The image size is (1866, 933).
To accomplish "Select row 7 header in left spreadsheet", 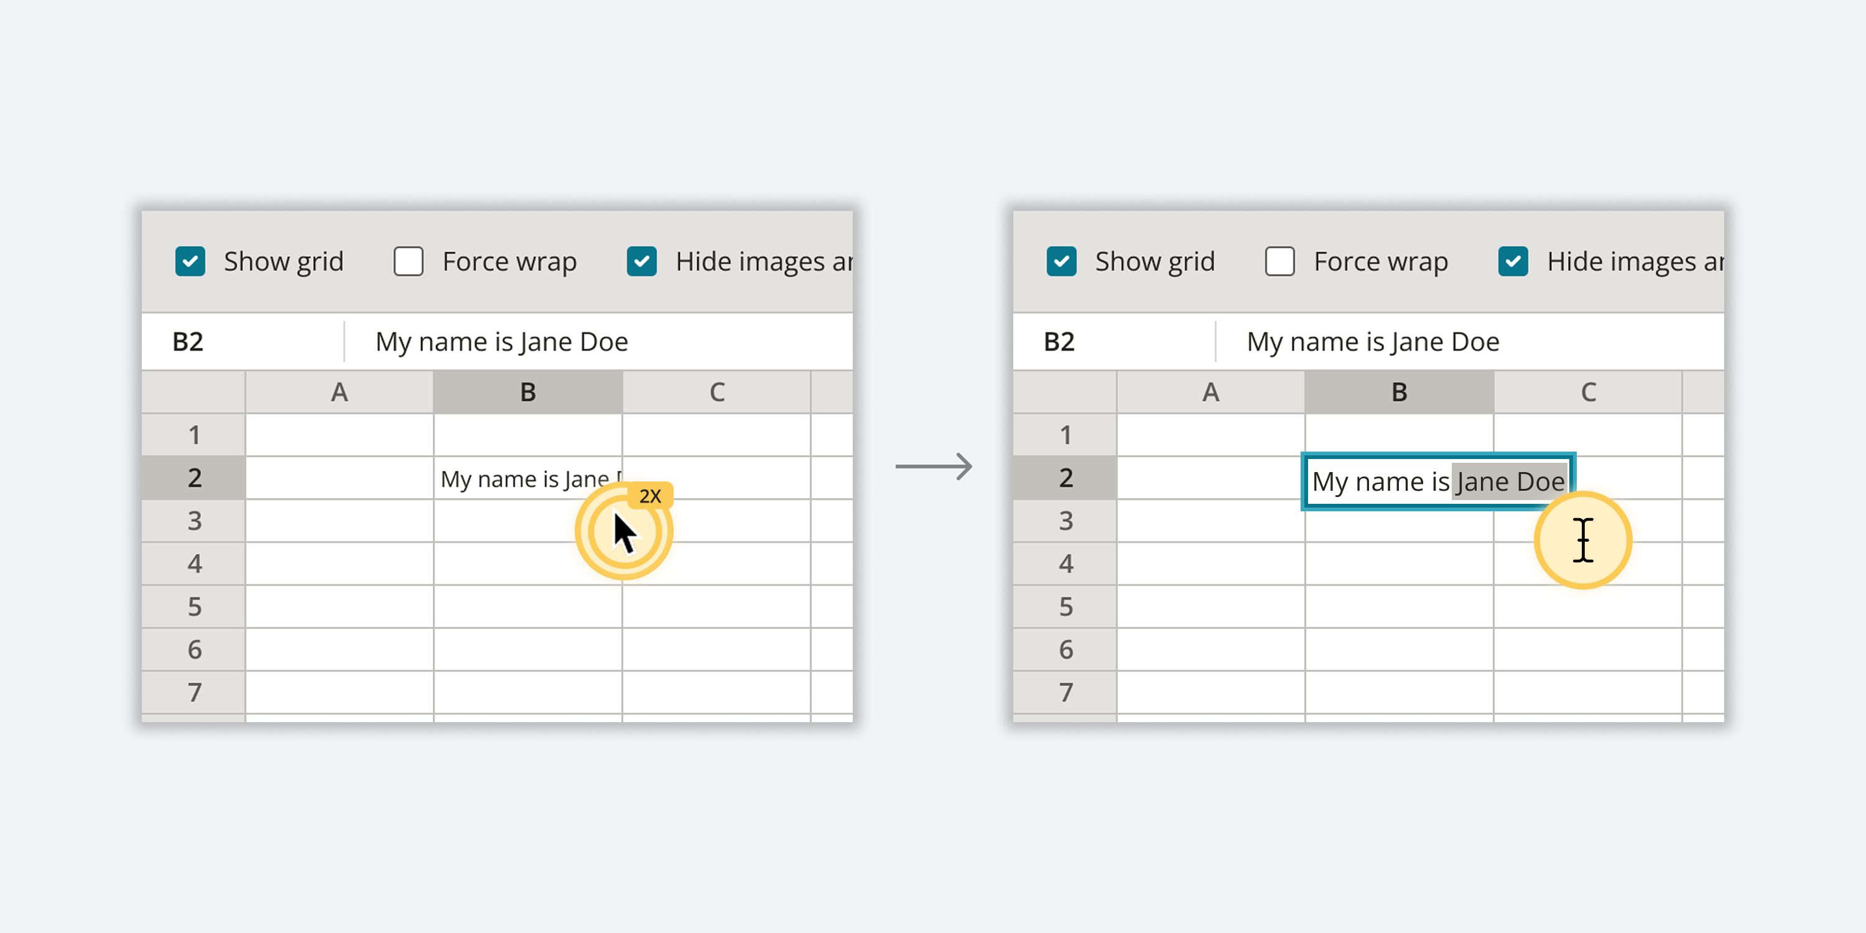I will 194,692.
